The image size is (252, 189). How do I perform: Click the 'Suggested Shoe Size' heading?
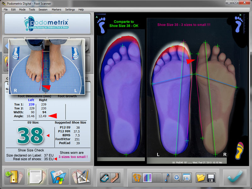(70, 123)
